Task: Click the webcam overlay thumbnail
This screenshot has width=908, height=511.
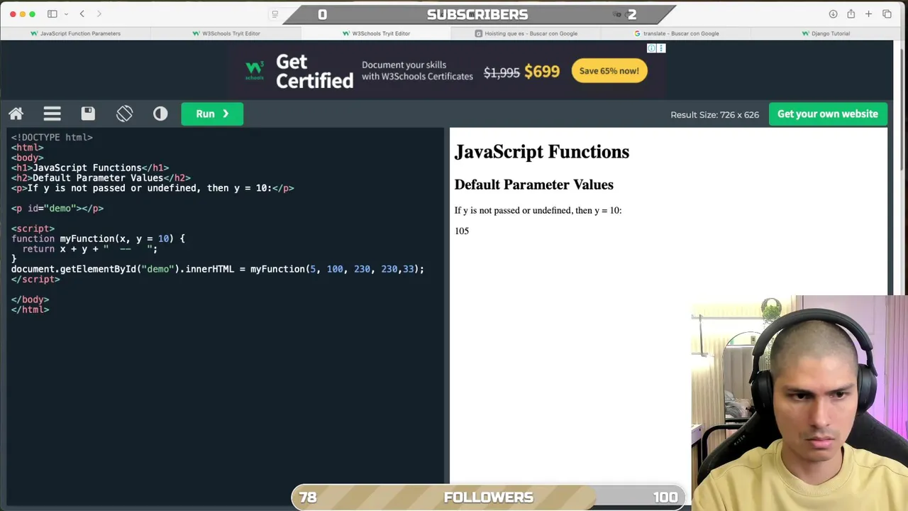Action: pos(799,402)
